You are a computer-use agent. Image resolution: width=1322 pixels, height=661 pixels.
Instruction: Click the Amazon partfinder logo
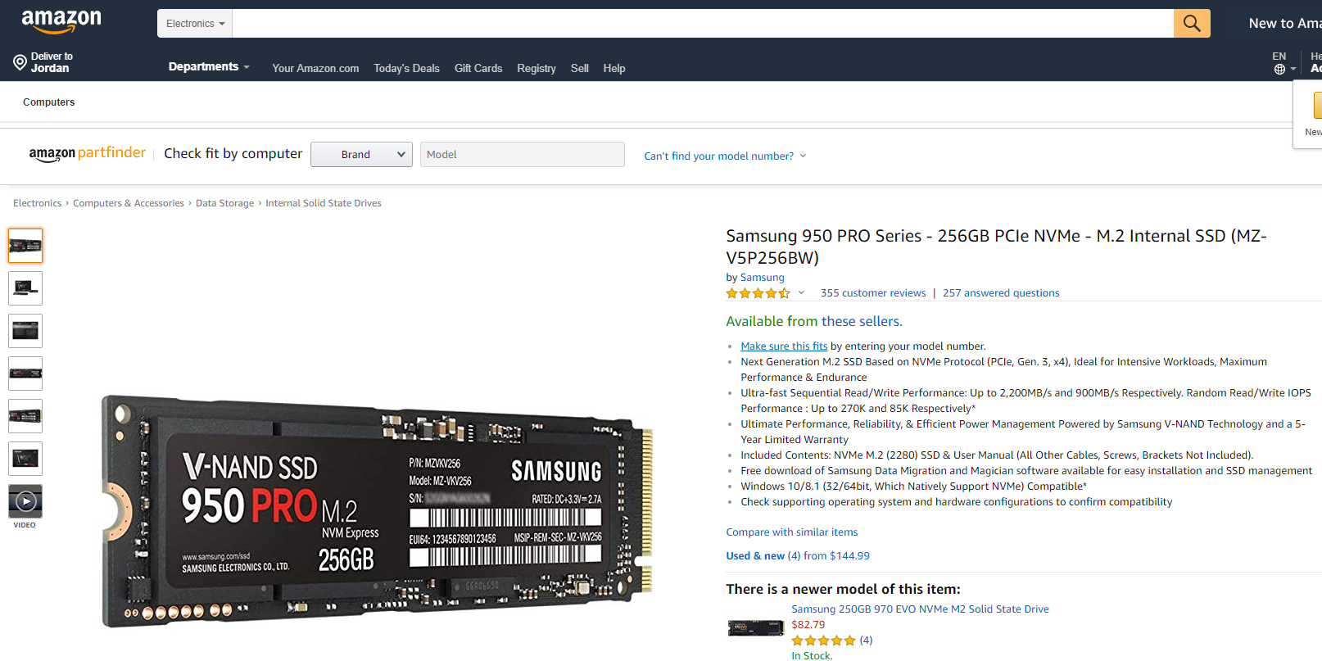[88, 153]
